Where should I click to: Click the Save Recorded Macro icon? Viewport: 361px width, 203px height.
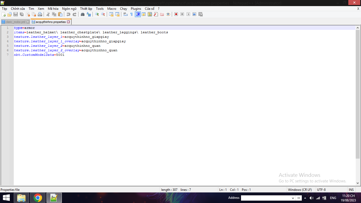pos(201,14)
